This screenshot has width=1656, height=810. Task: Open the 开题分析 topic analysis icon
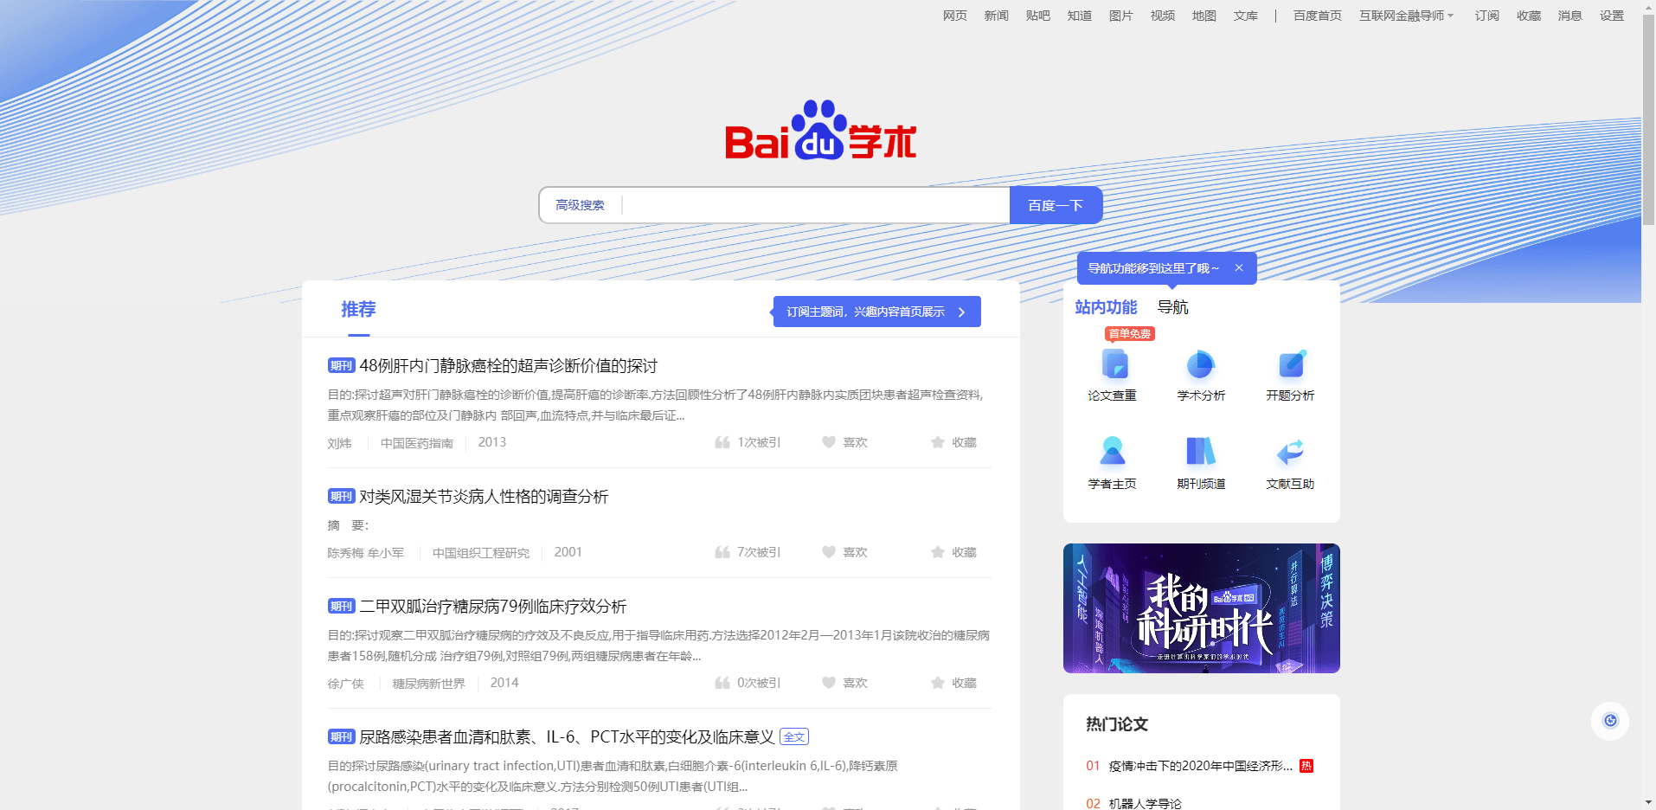[1290, 366]
